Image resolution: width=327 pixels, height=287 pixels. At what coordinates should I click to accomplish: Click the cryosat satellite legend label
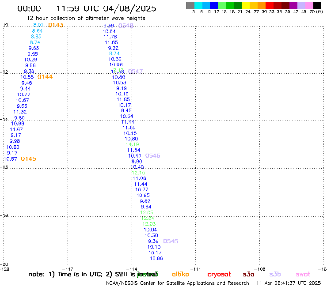[x=219, y=275]
